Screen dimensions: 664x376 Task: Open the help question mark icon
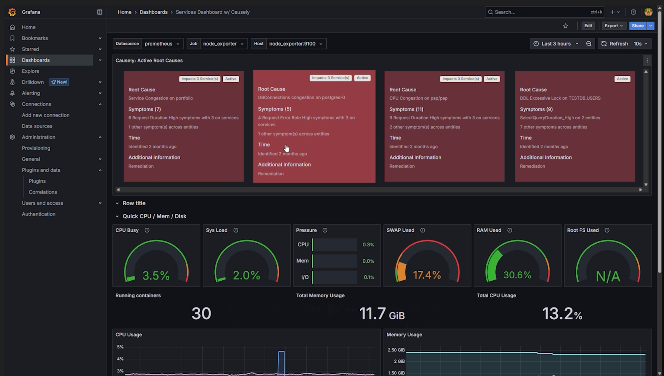(633, 12)
